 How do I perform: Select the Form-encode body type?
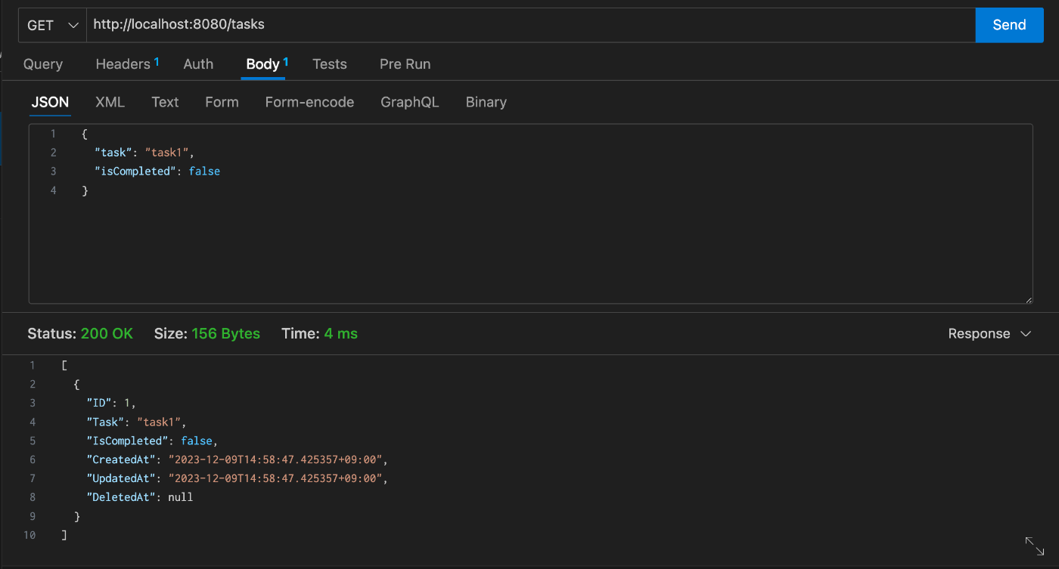coord(309,102)
